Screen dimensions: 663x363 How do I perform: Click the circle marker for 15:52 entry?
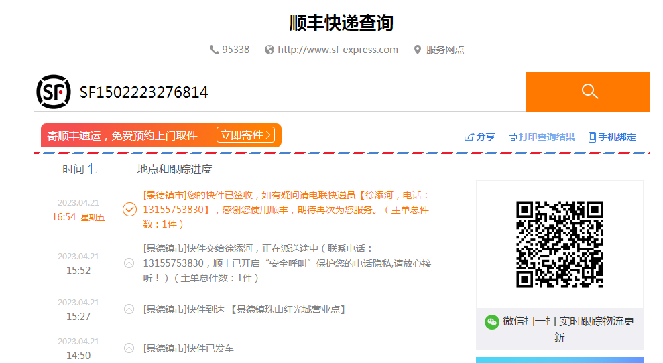129,263
